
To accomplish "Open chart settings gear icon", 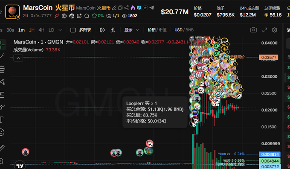I will (275, 30).
